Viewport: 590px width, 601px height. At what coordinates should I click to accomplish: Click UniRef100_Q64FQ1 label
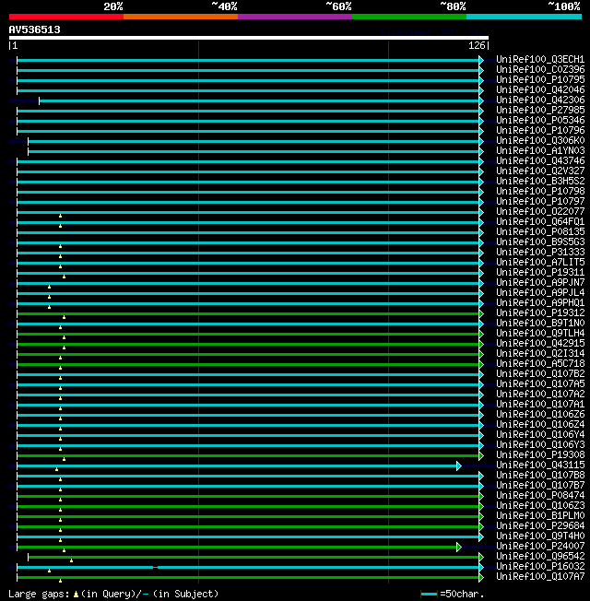pyautogui.click(x=540, y=221)
